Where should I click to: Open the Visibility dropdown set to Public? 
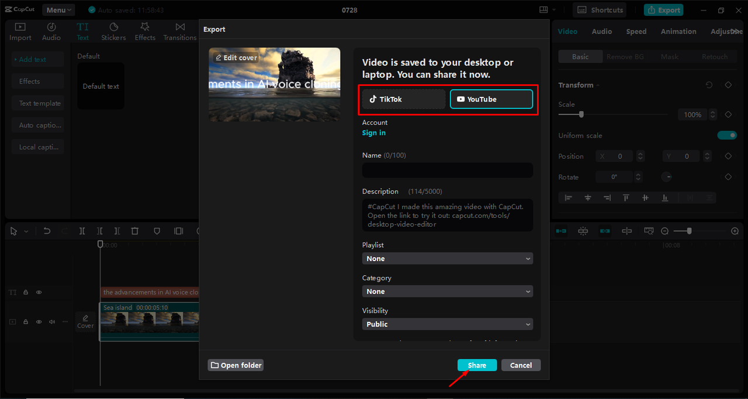pyautogui.click(x=447, y=324)
